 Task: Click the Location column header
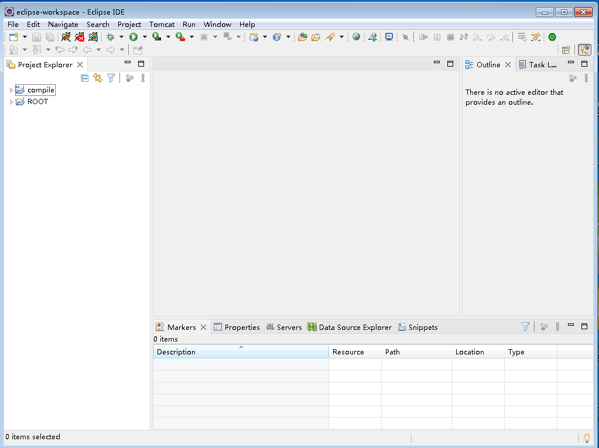(478, 352)
